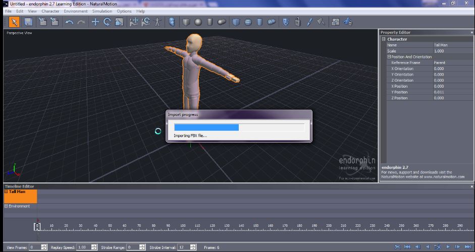Screen dimensions: 475x252
Task: Click the rotate-pose figure icon
Action: [146, 22]
